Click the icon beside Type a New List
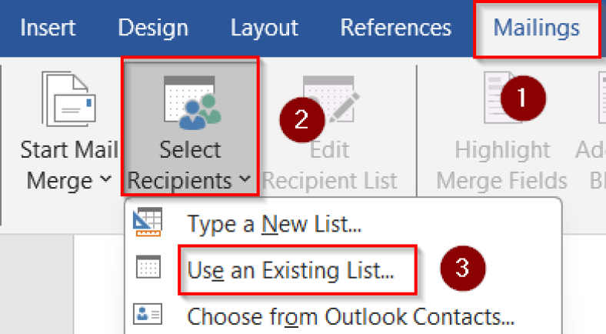Viewport: 606px width, 334px height. [148, 224]
